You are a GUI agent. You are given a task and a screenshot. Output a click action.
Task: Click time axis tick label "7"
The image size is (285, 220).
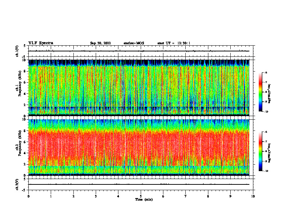tap(186, 196)
